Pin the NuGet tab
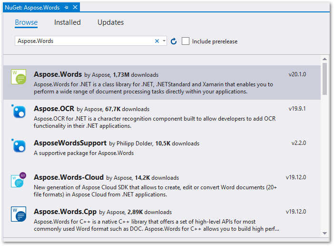Screen dimensions: 334x246 [x=66, y=7]
